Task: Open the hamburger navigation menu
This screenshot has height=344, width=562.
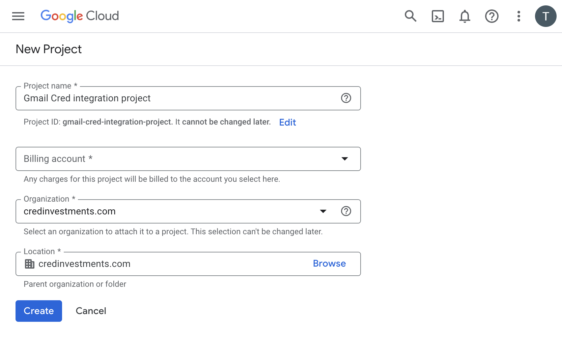Action: coord(18,16)
